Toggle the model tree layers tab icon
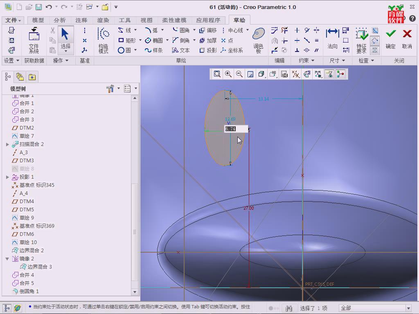This screenshot has height=314, width=419. (x=20, y=77)
